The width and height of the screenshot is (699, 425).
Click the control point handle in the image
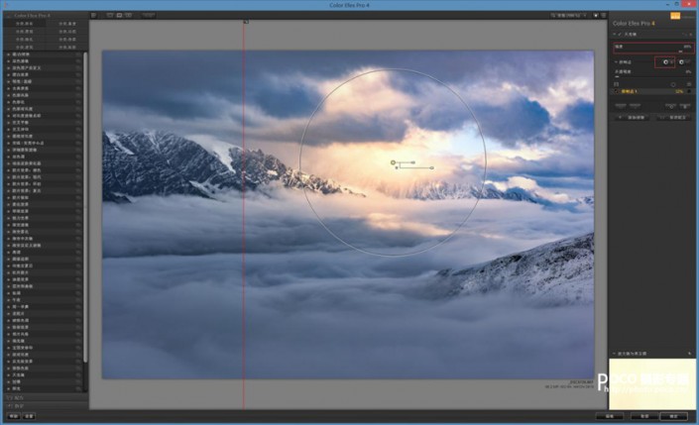point(394,161)
